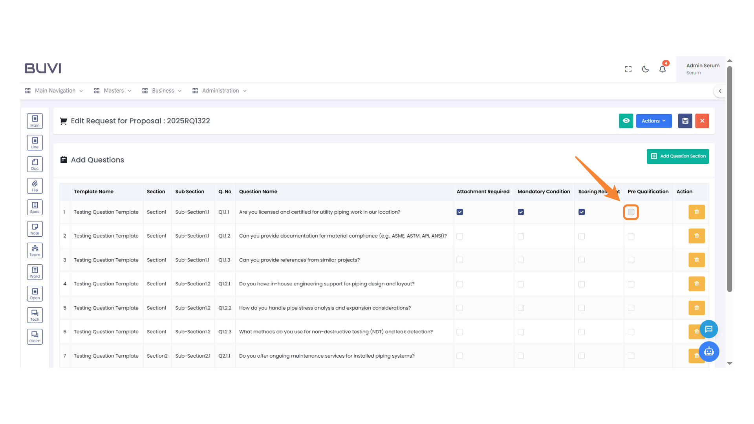Enable Pre Qualification for question Q1.1.1
Viewport: 754px width, 424px height.
(x=631, y=212)
